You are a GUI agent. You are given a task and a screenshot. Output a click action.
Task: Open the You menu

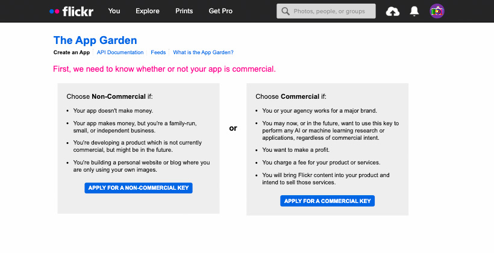tap(114, 11)
